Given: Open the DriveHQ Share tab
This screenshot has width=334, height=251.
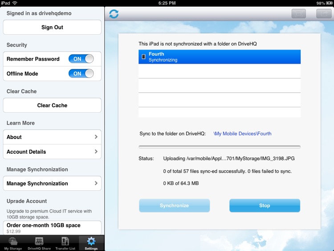Looking at the screenshot, I should (x=39, y=243).
